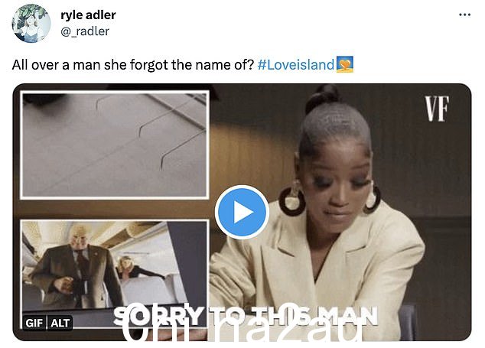Click the VF logo watermark in the GIF
Screen dimensions: 485x348
pyautogui.click(x=437, y=109)
